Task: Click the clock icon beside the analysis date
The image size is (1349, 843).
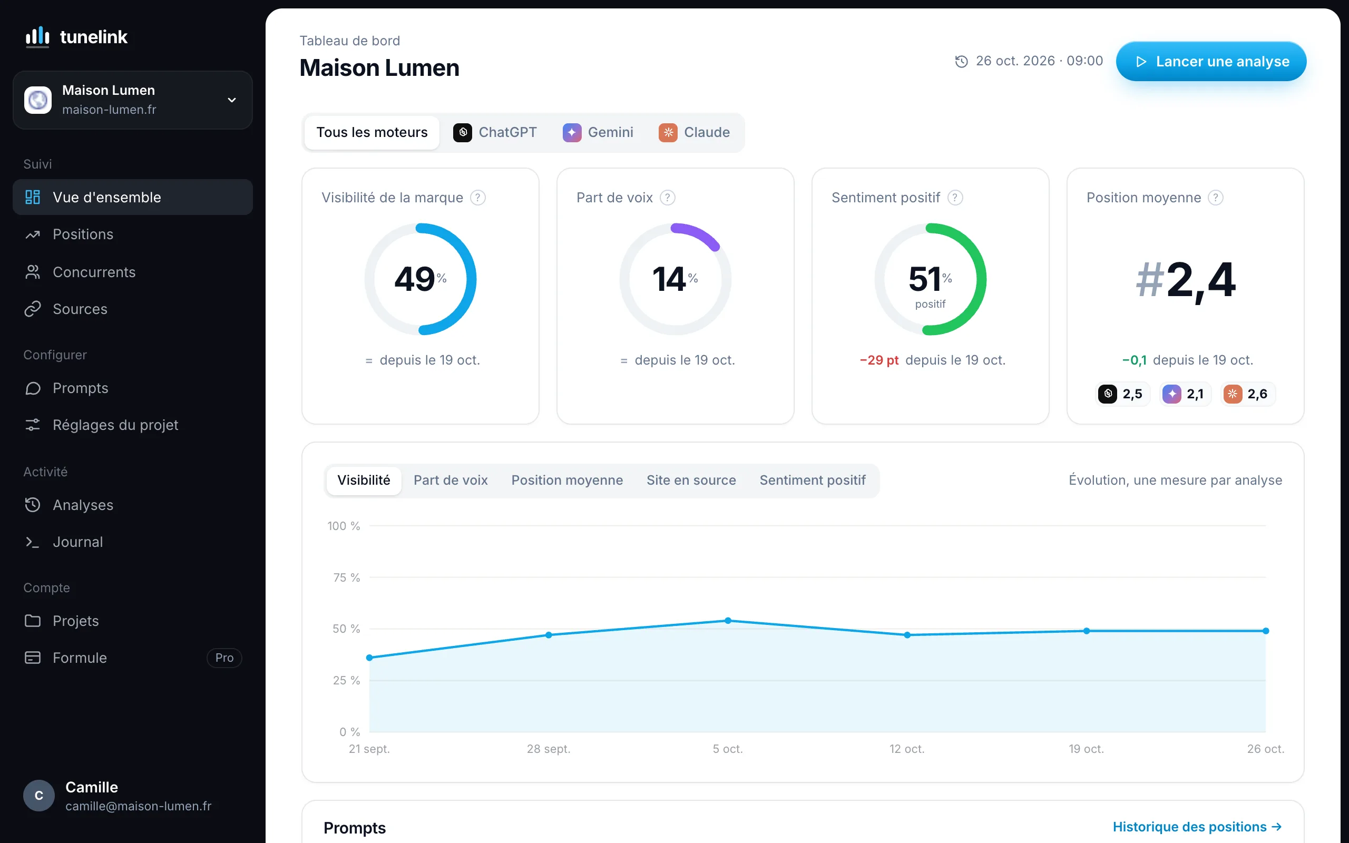Action: click(x=962, y=61)
